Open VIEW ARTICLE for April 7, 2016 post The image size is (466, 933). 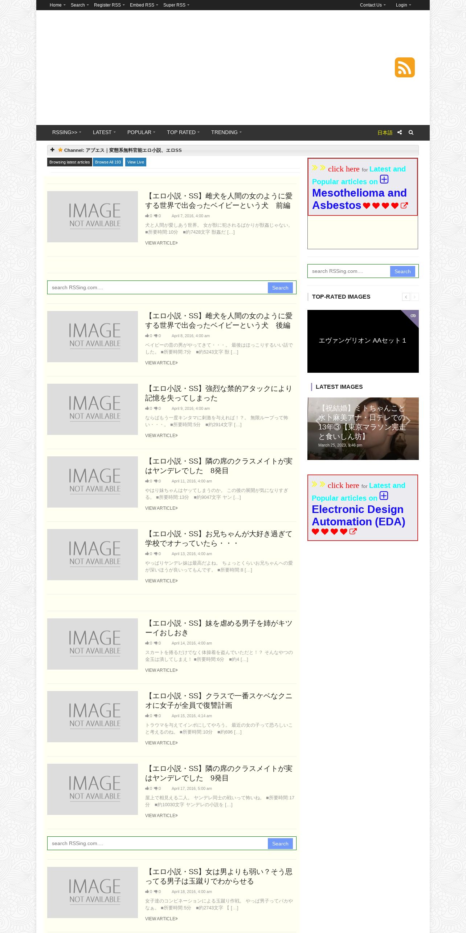click(162, 243)
